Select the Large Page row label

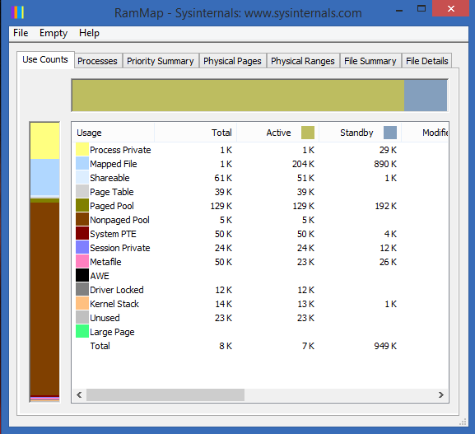click(x=112, y=332)
